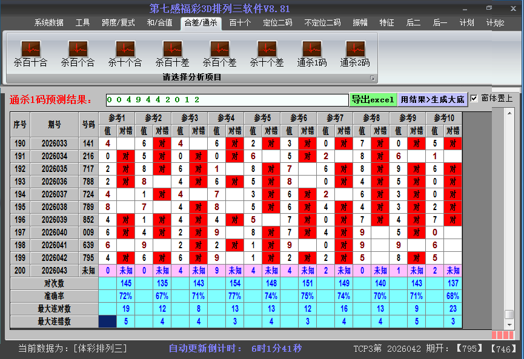524x359 pixels.
Task: Click the 杀百个差 icon
Action: [x=219, y=53]
